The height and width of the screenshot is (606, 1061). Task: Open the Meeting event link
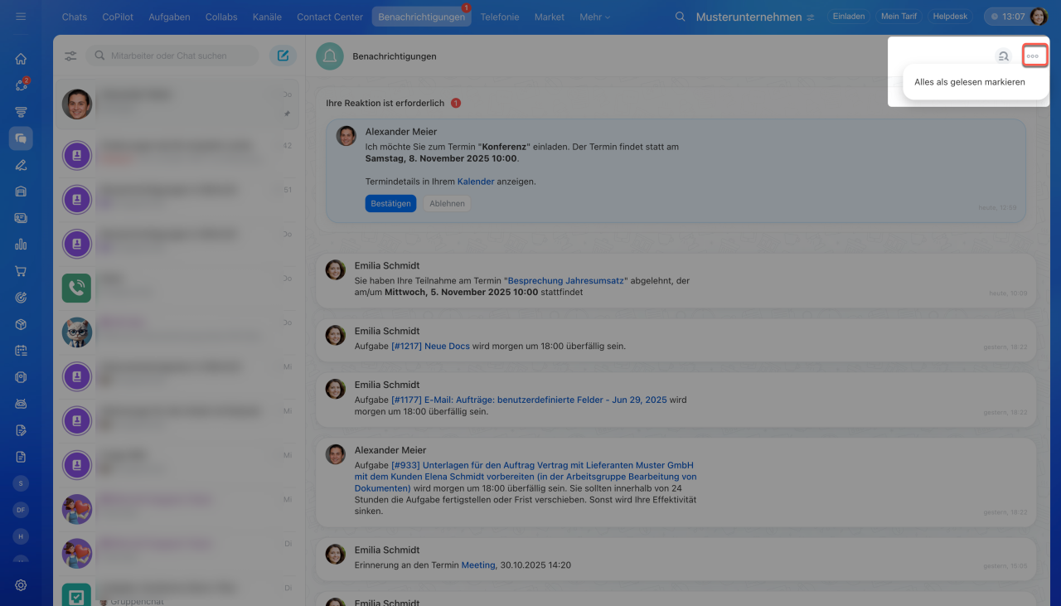[479, 565]
